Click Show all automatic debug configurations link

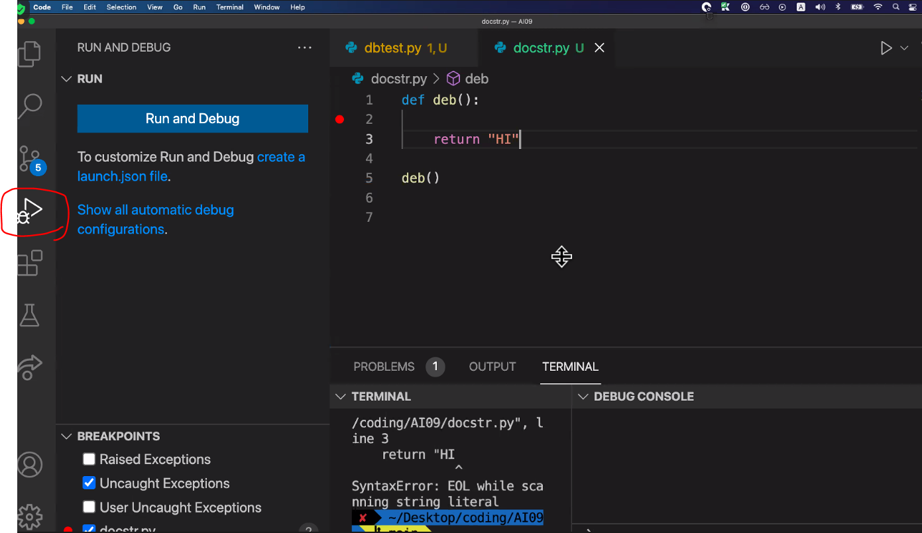point(156,219)
